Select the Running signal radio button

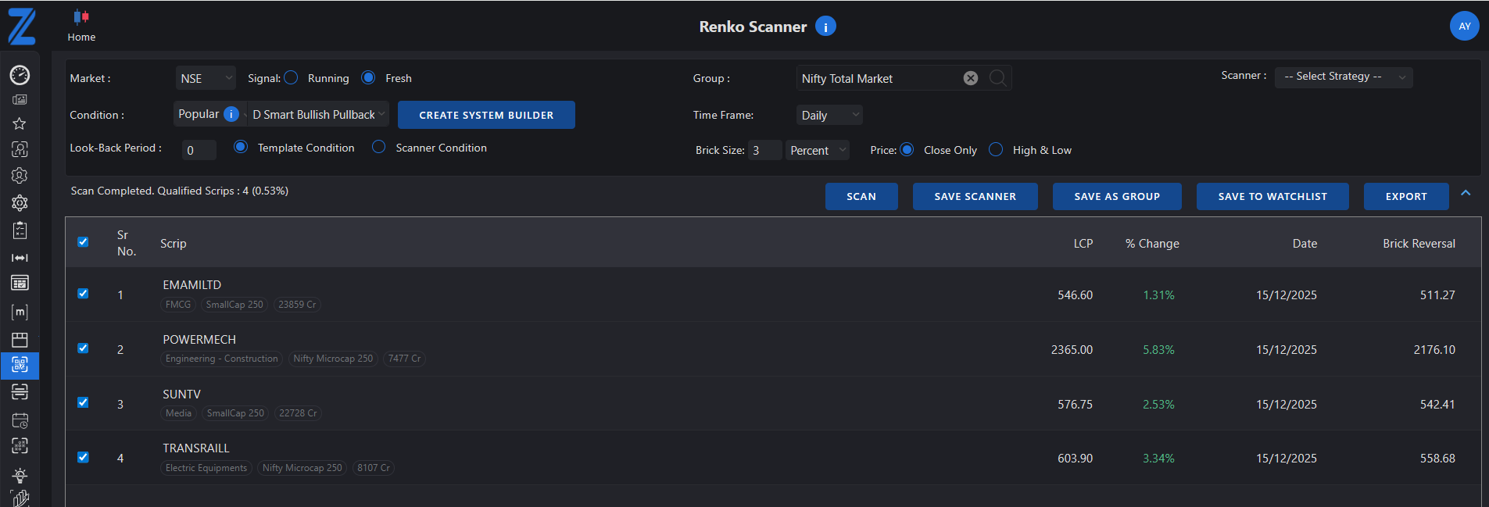tap(291, 77)
